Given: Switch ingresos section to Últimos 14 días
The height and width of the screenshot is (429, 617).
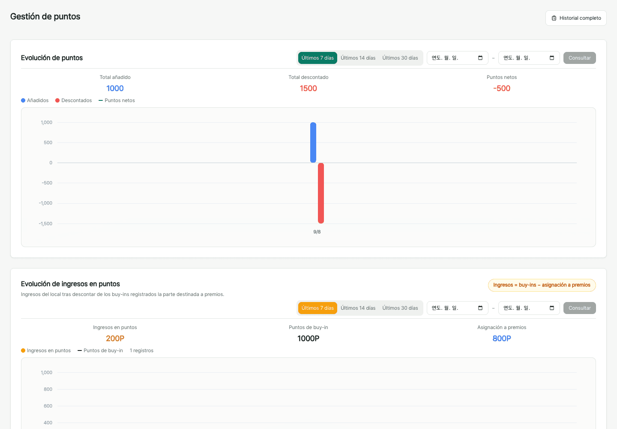Looking at the screenshot, I should [358, 308].
